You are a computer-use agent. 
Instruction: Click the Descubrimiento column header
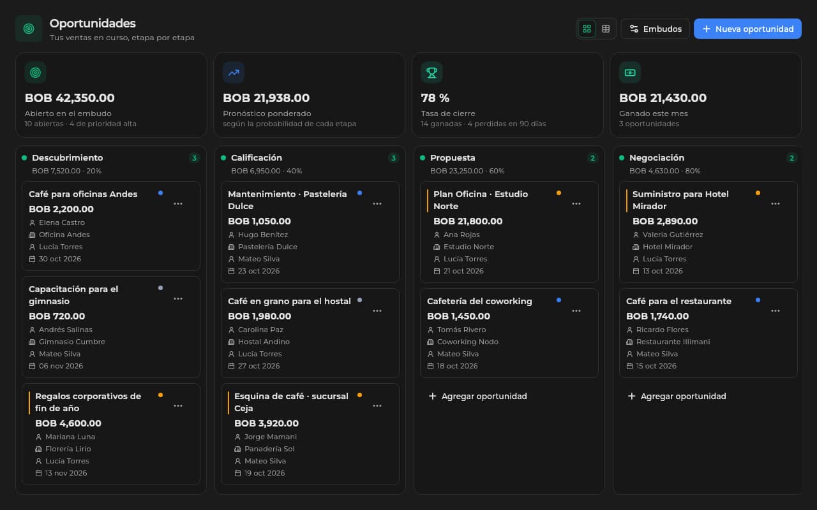tap(67, 157)
